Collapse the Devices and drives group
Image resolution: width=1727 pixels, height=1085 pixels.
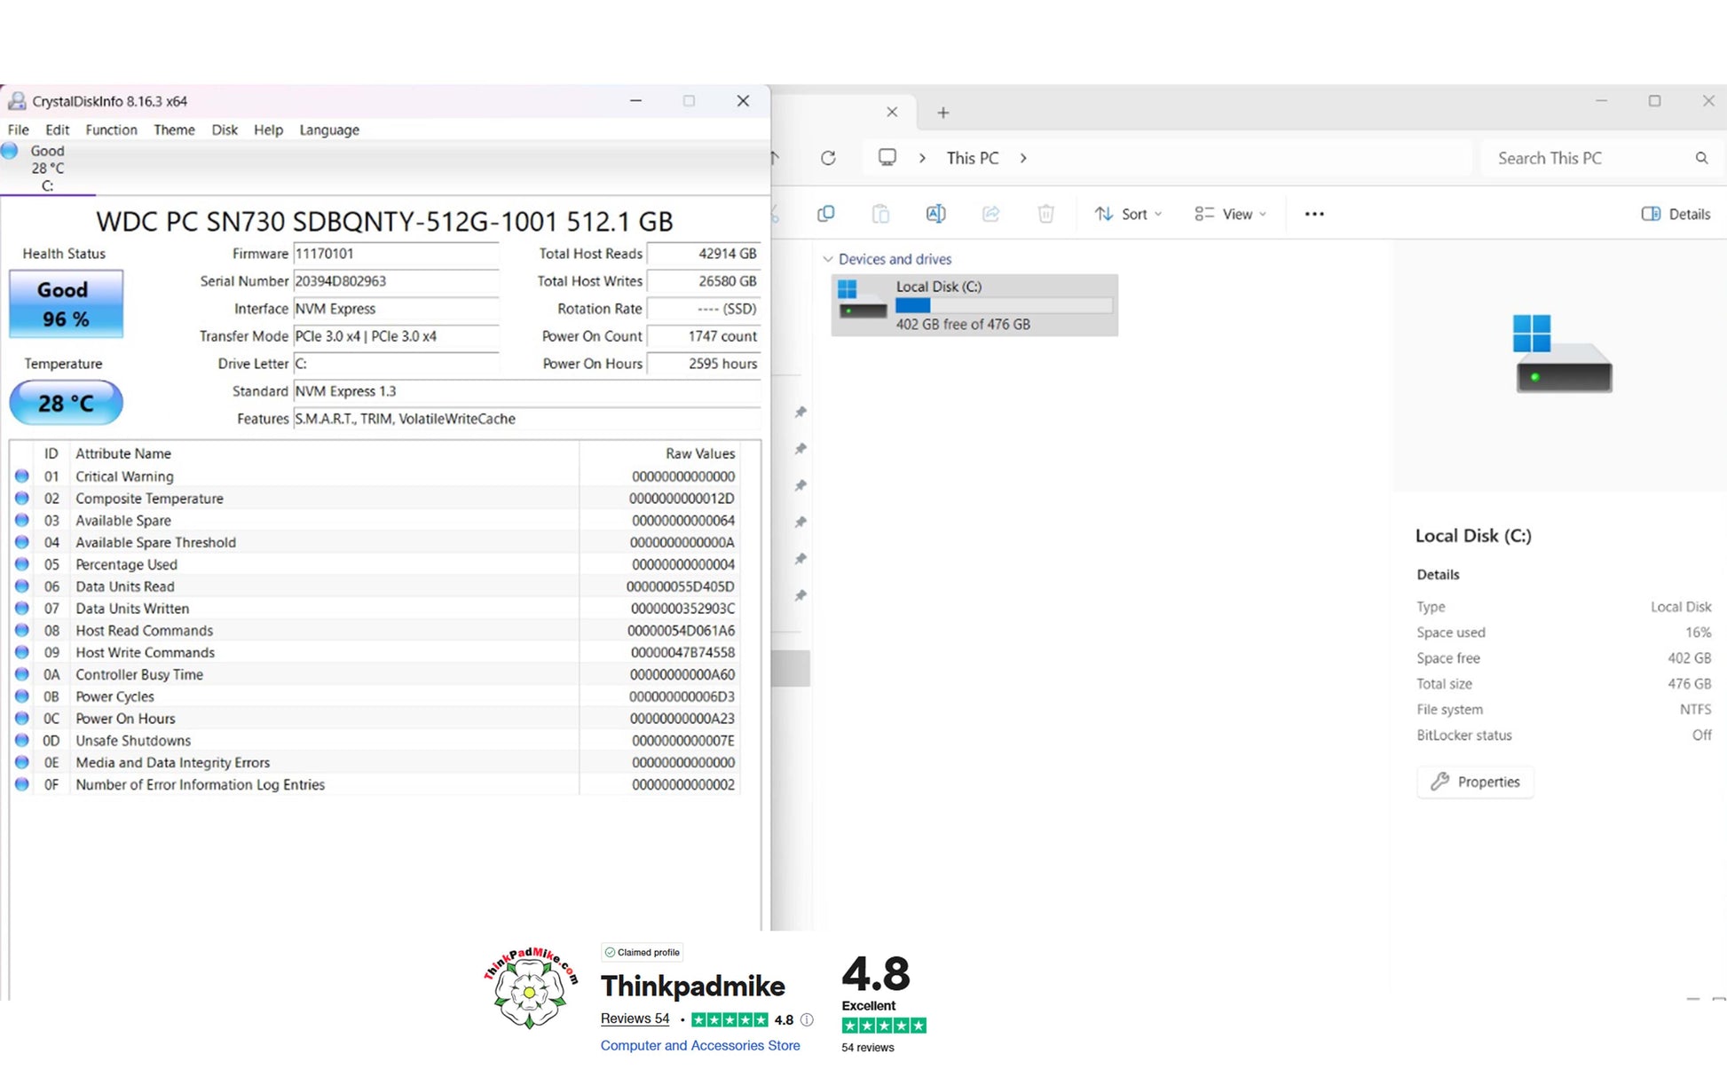click(828, 259)
